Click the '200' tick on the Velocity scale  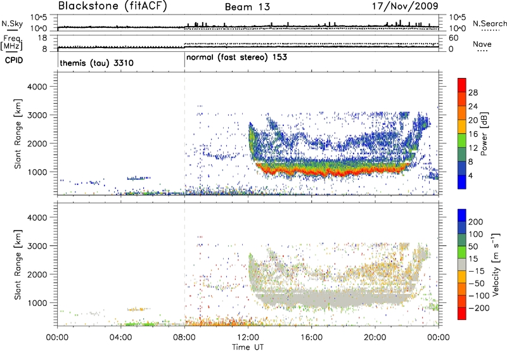pos(476,222)
